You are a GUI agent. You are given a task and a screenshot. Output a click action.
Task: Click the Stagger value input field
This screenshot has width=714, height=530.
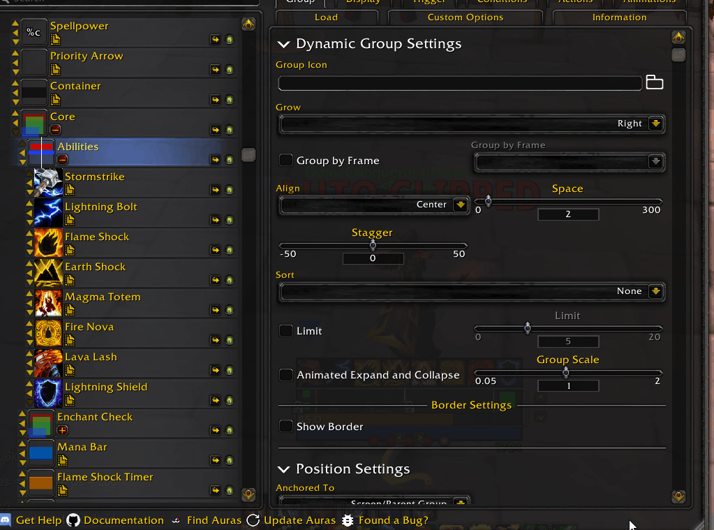[x=373, y=258]
